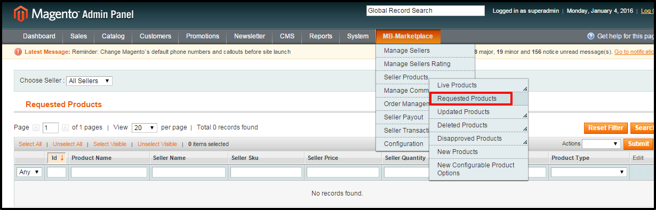Open the MB-Marketplace menu
Screen dimensions: 656x210
(x=408, y=36)
